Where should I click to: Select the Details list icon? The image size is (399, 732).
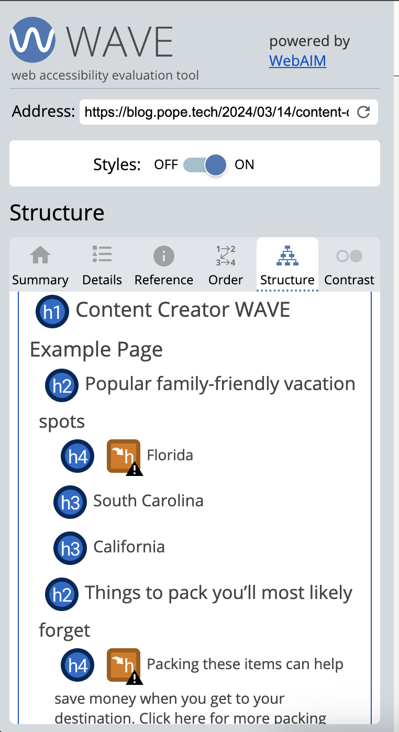click(102, 255)
